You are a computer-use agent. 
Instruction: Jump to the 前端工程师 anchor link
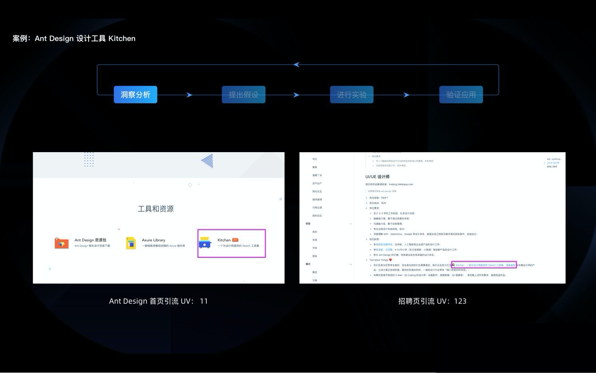(552, 167)
